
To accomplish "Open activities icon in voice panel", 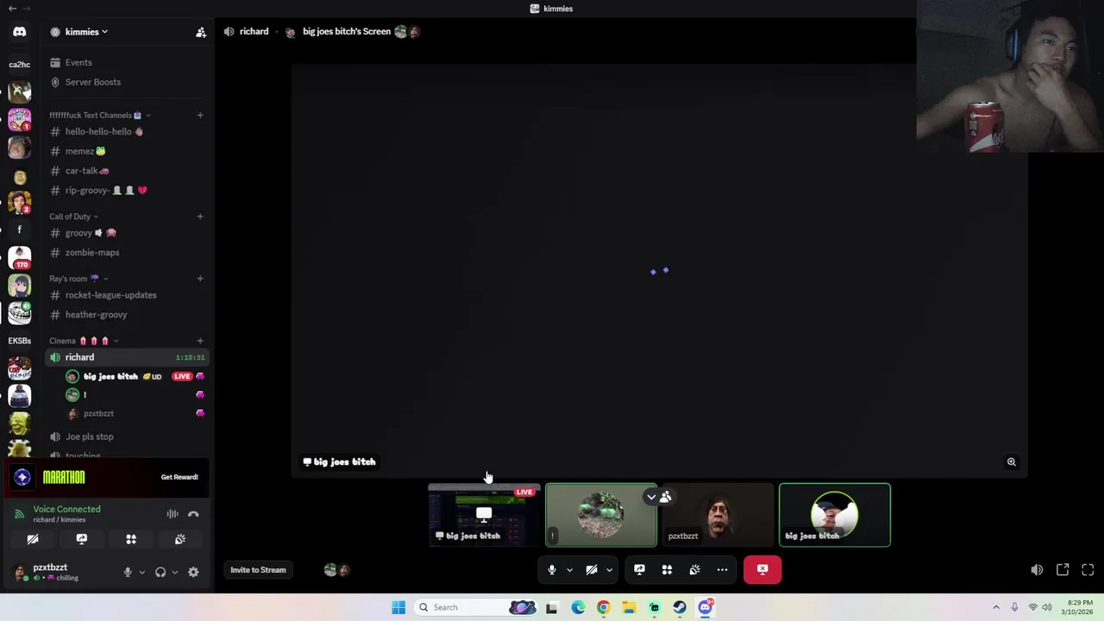I will click(131, 539).
